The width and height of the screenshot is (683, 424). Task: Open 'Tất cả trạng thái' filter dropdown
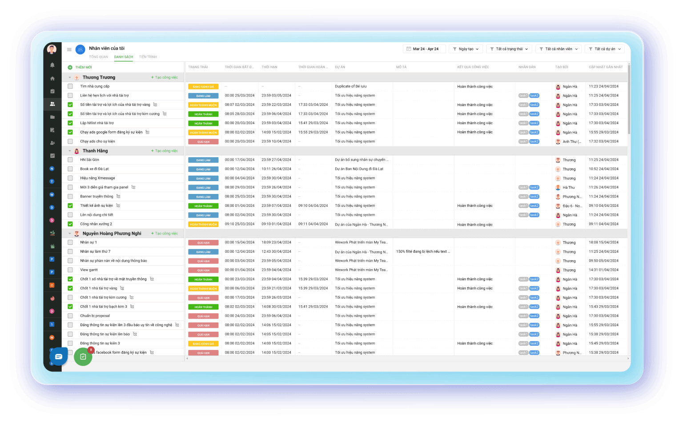[509, 49]
